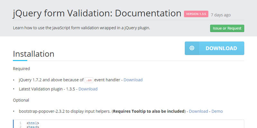
Task: Select line number 1 in code gutter
Action: point(20,123)
